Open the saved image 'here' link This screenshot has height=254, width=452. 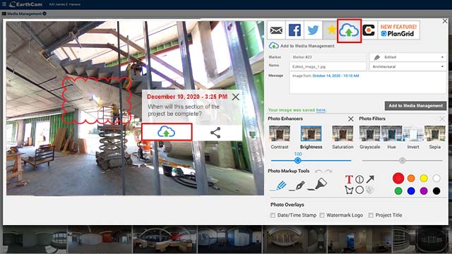[321, 110]
